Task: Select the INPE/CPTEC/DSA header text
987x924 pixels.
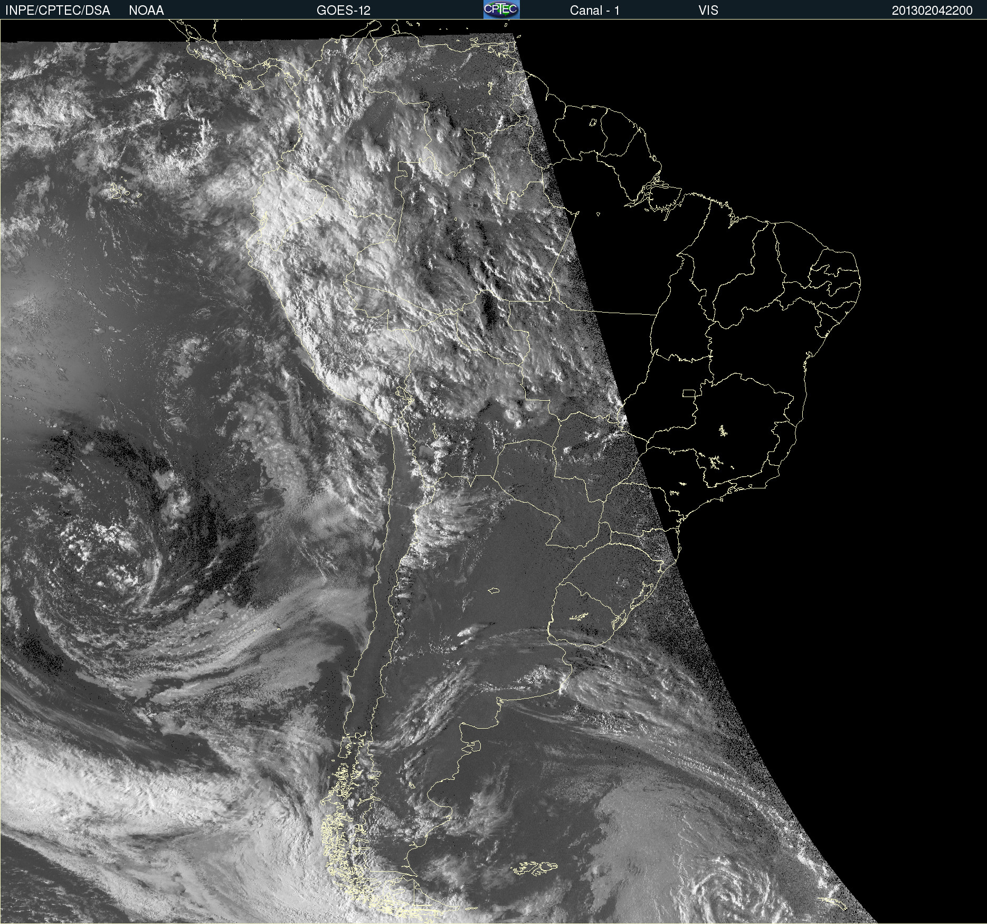Action: 58,11
